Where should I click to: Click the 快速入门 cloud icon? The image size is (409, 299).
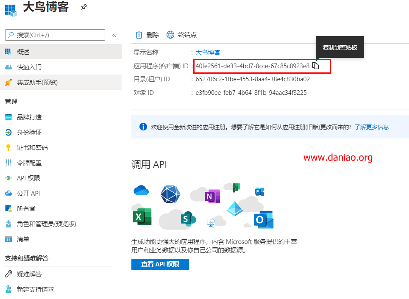[8, 67]
